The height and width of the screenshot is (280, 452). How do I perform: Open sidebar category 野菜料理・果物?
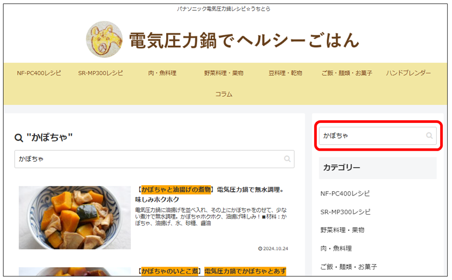pos(343,230)
